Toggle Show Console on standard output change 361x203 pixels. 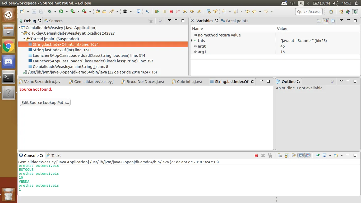coord(300,155)
